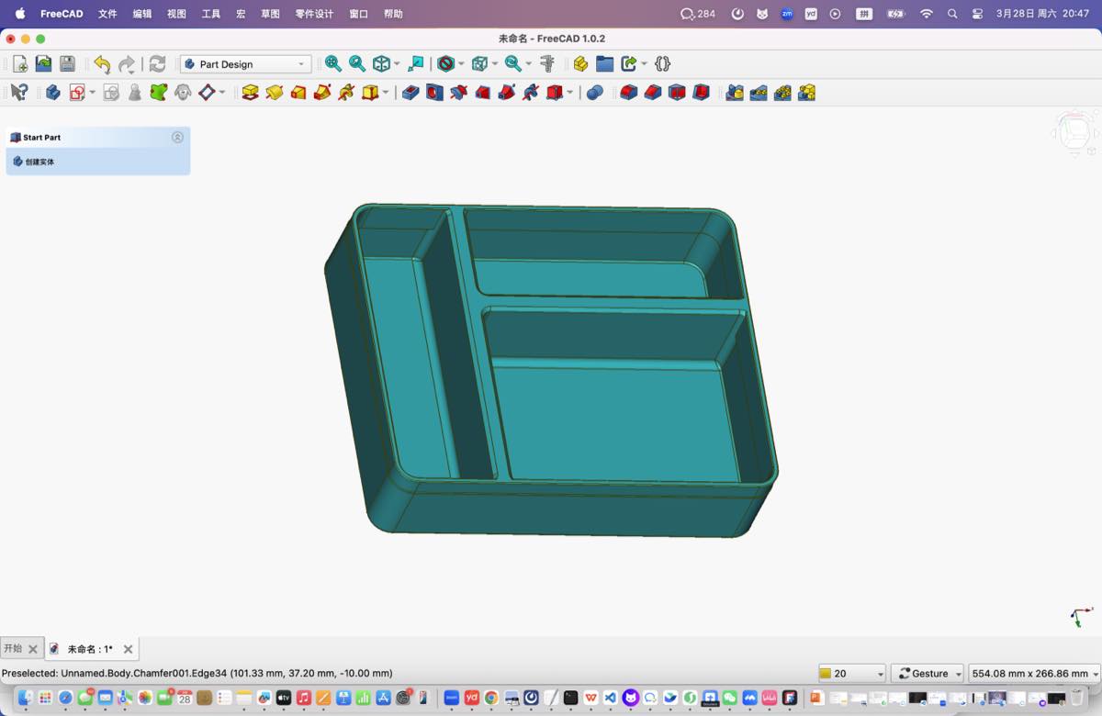
Task: Click the Pocket tool icon
Action: 410,93
